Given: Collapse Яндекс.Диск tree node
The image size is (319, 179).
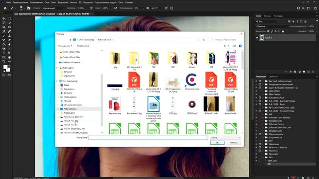Looking at the screenshot, I should [57, 68].
